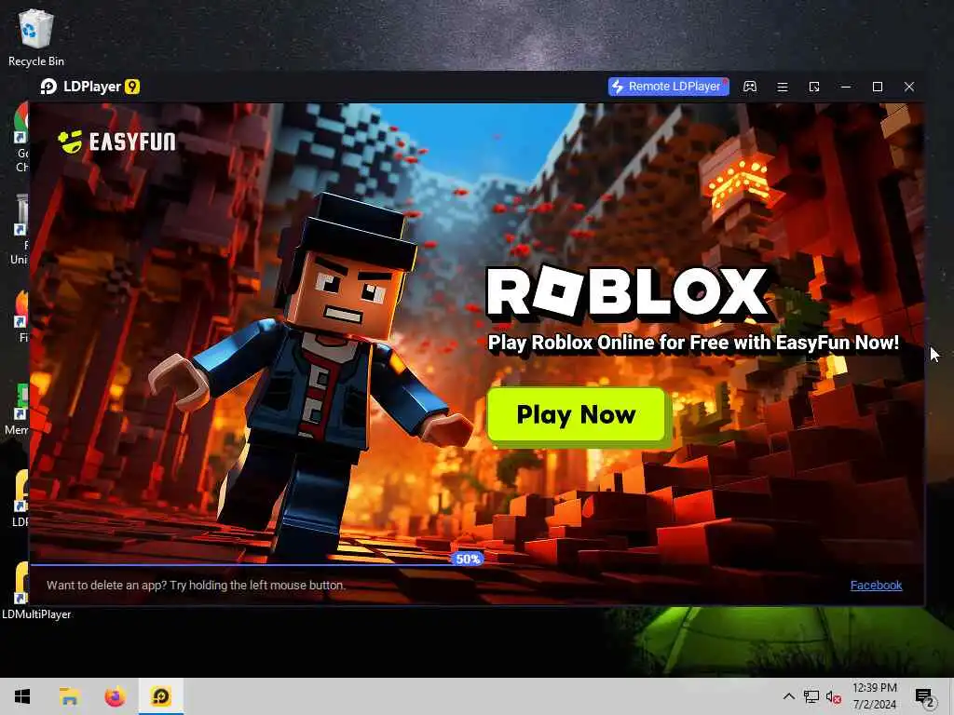Open the Windows Start menu
The height and width of the screenshot is (715, 954).
coord(22,696)
